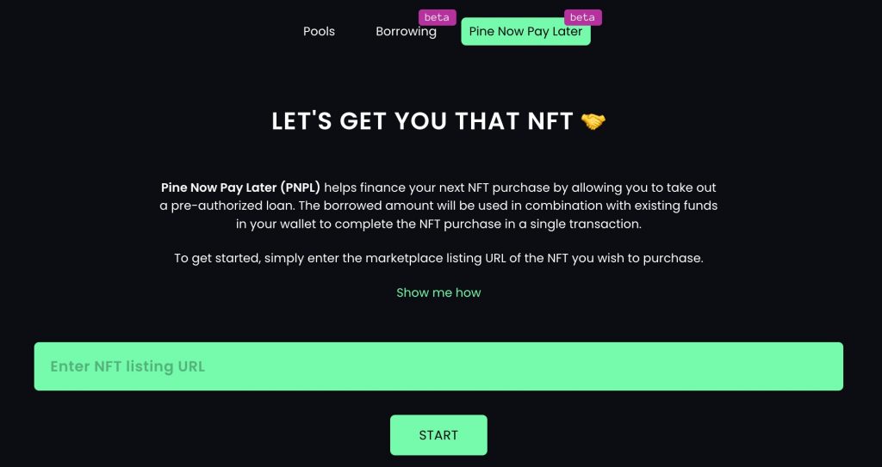Click the bold Pine Now Pay Later (PNPL) text

coord(241,187)
